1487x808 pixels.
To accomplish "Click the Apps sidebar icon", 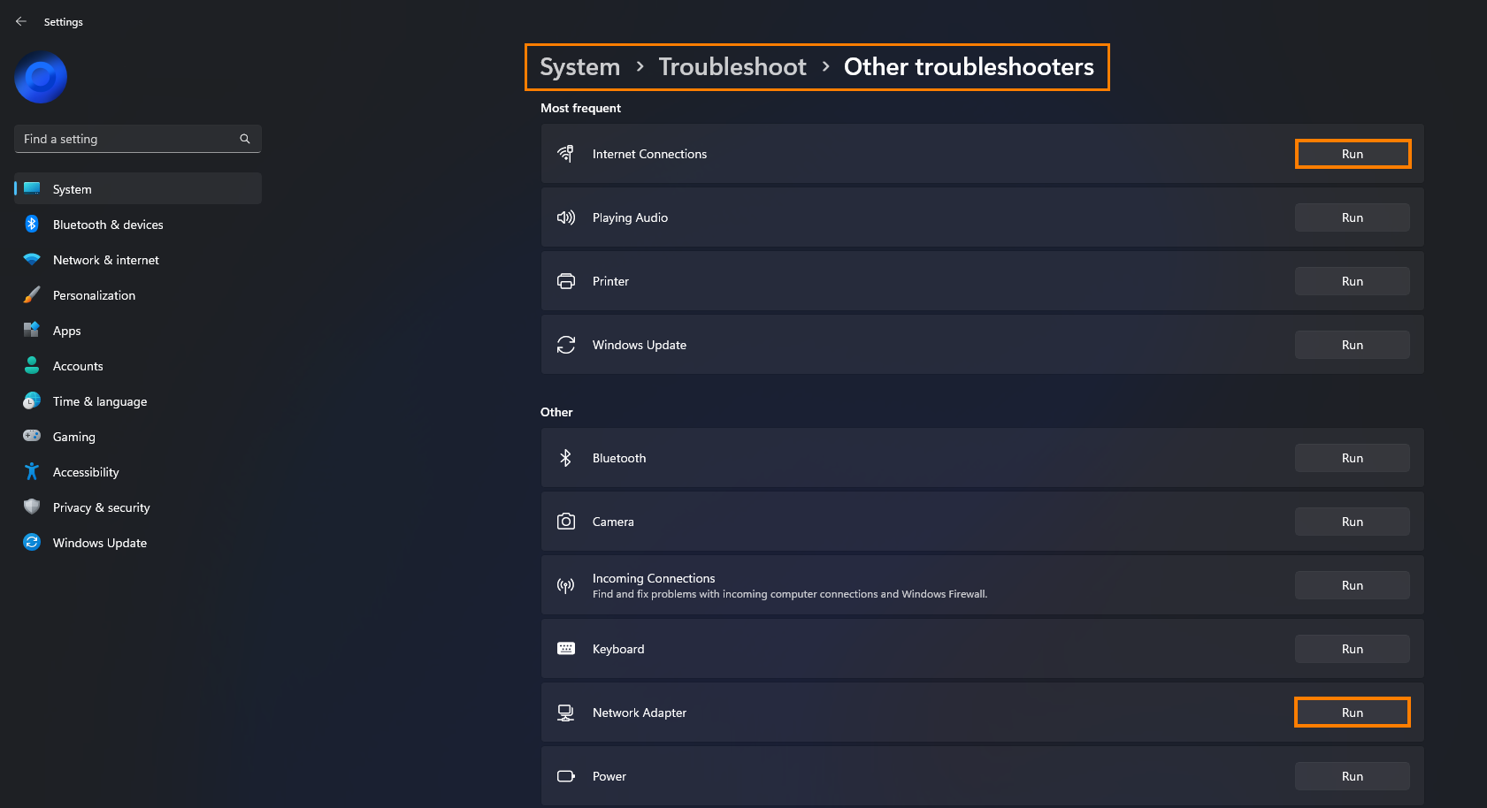I will tap(32, 330).
